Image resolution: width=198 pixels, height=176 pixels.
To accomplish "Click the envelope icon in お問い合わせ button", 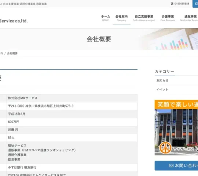I will pos(171,165).
